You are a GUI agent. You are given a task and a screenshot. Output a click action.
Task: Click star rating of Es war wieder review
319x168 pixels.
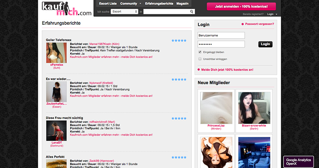179,79
